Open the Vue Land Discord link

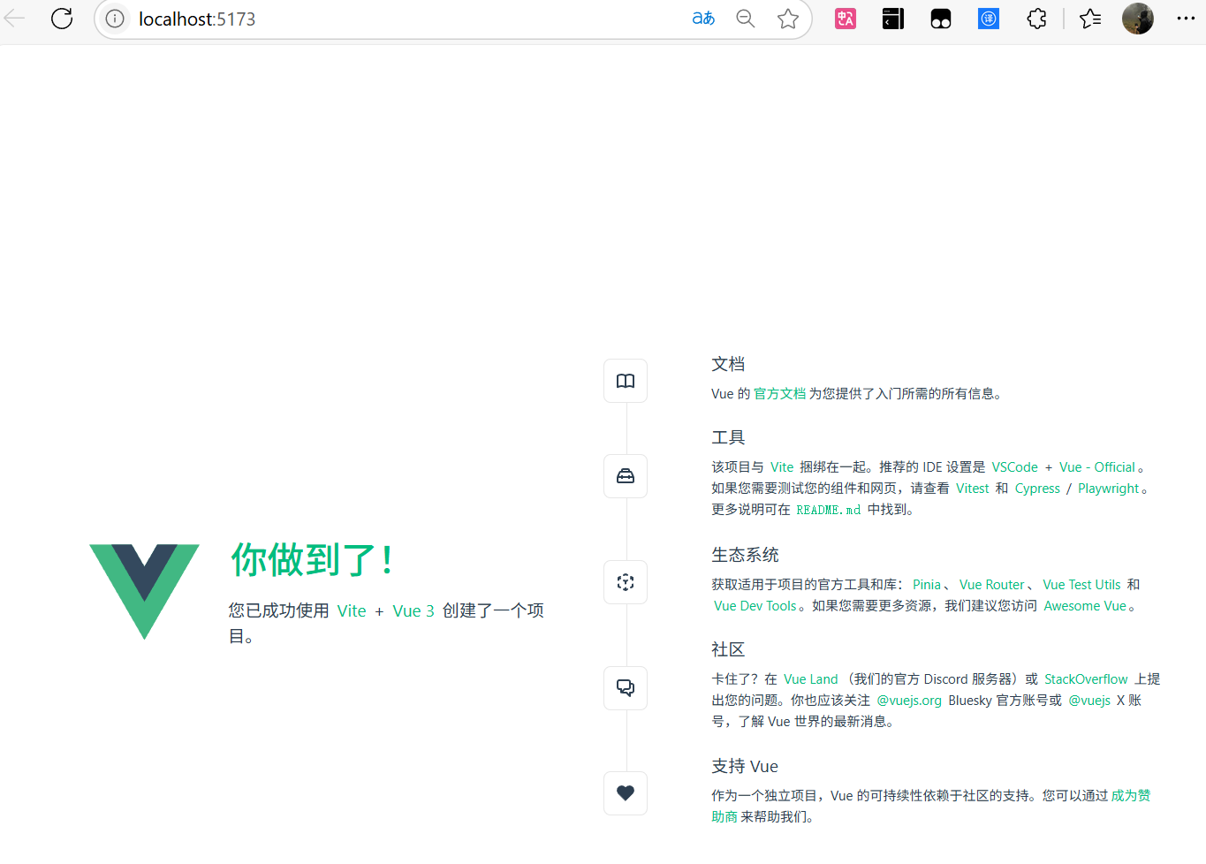(x=810, y=679)
